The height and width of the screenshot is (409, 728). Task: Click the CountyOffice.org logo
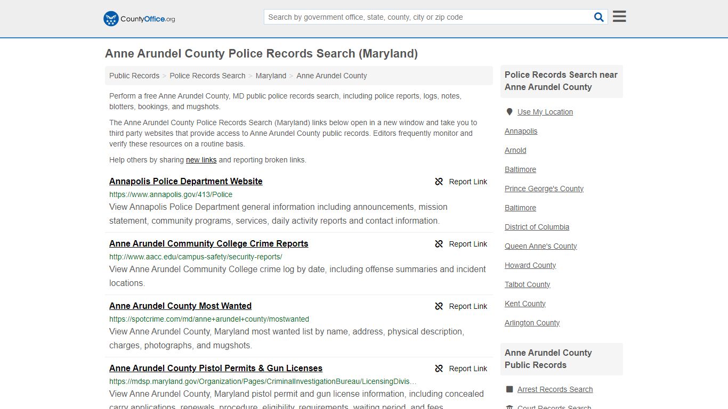[x=139, y=19]
